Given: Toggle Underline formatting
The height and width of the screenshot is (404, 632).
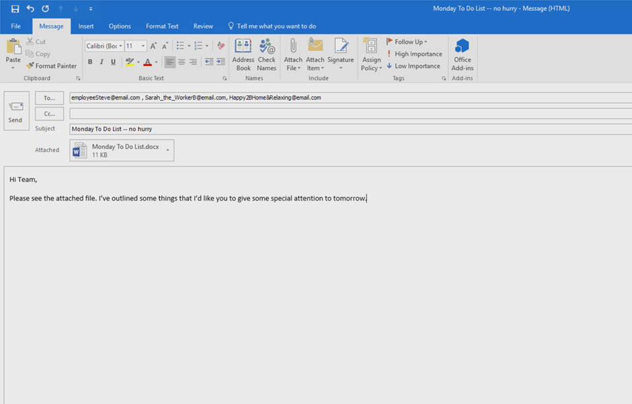Looking at the screenshot, I should (x=113, y=62).
